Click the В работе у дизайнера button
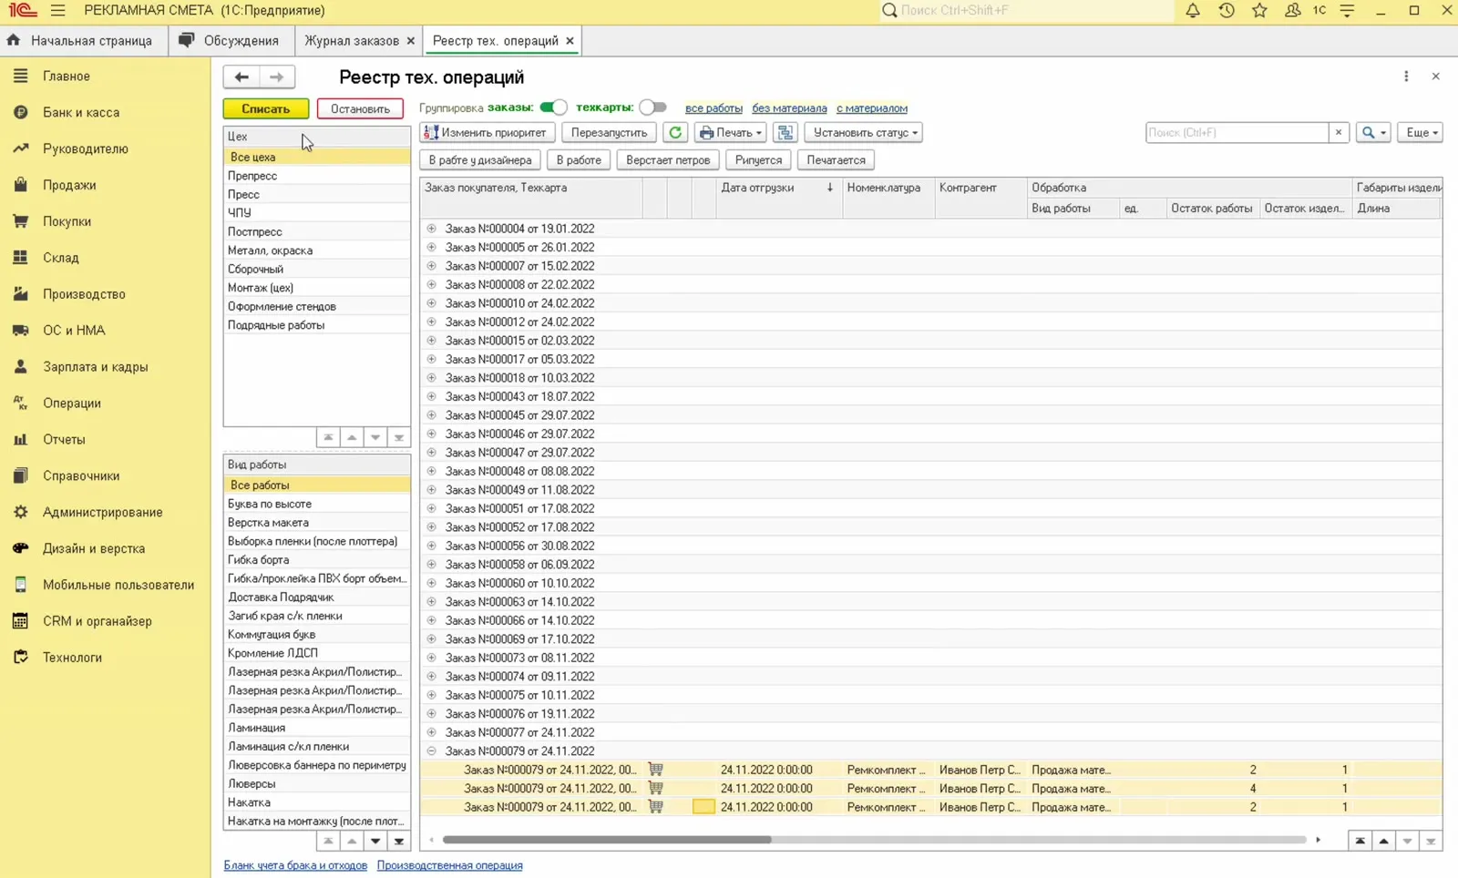1458x878 pixels. pyautogui.click(x=480, y=160)
